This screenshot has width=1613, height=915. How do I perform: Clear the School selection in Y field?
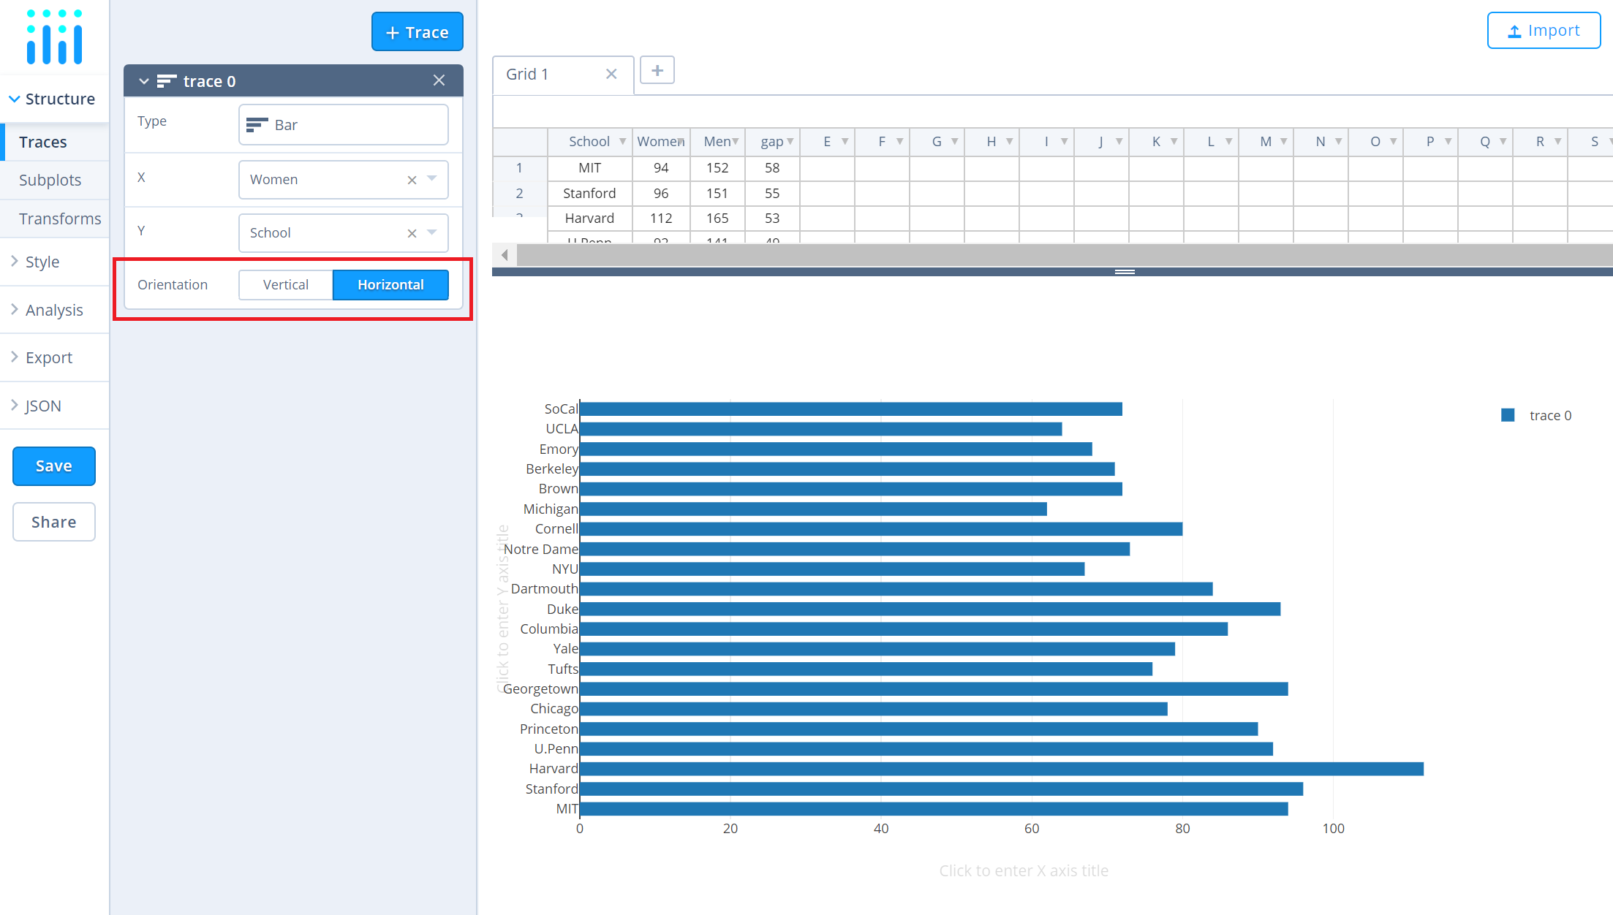click(x=412, y=233)
